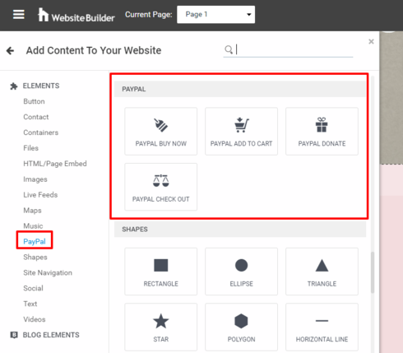
Task: Insert a Rectangle shape
Action: click(161, 272)
